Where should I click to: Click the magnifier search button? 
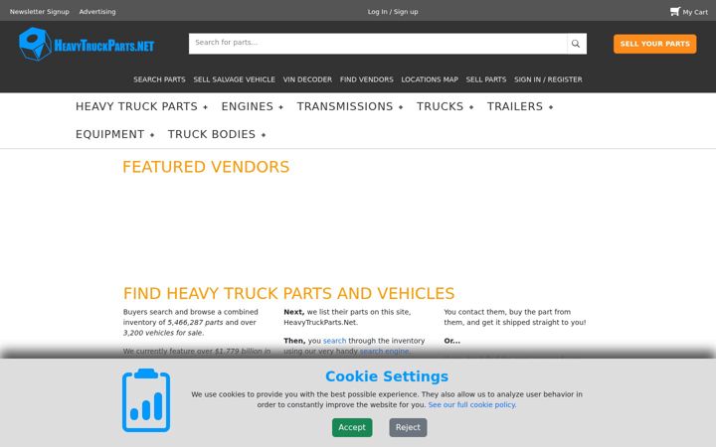[x=576, y=44]
